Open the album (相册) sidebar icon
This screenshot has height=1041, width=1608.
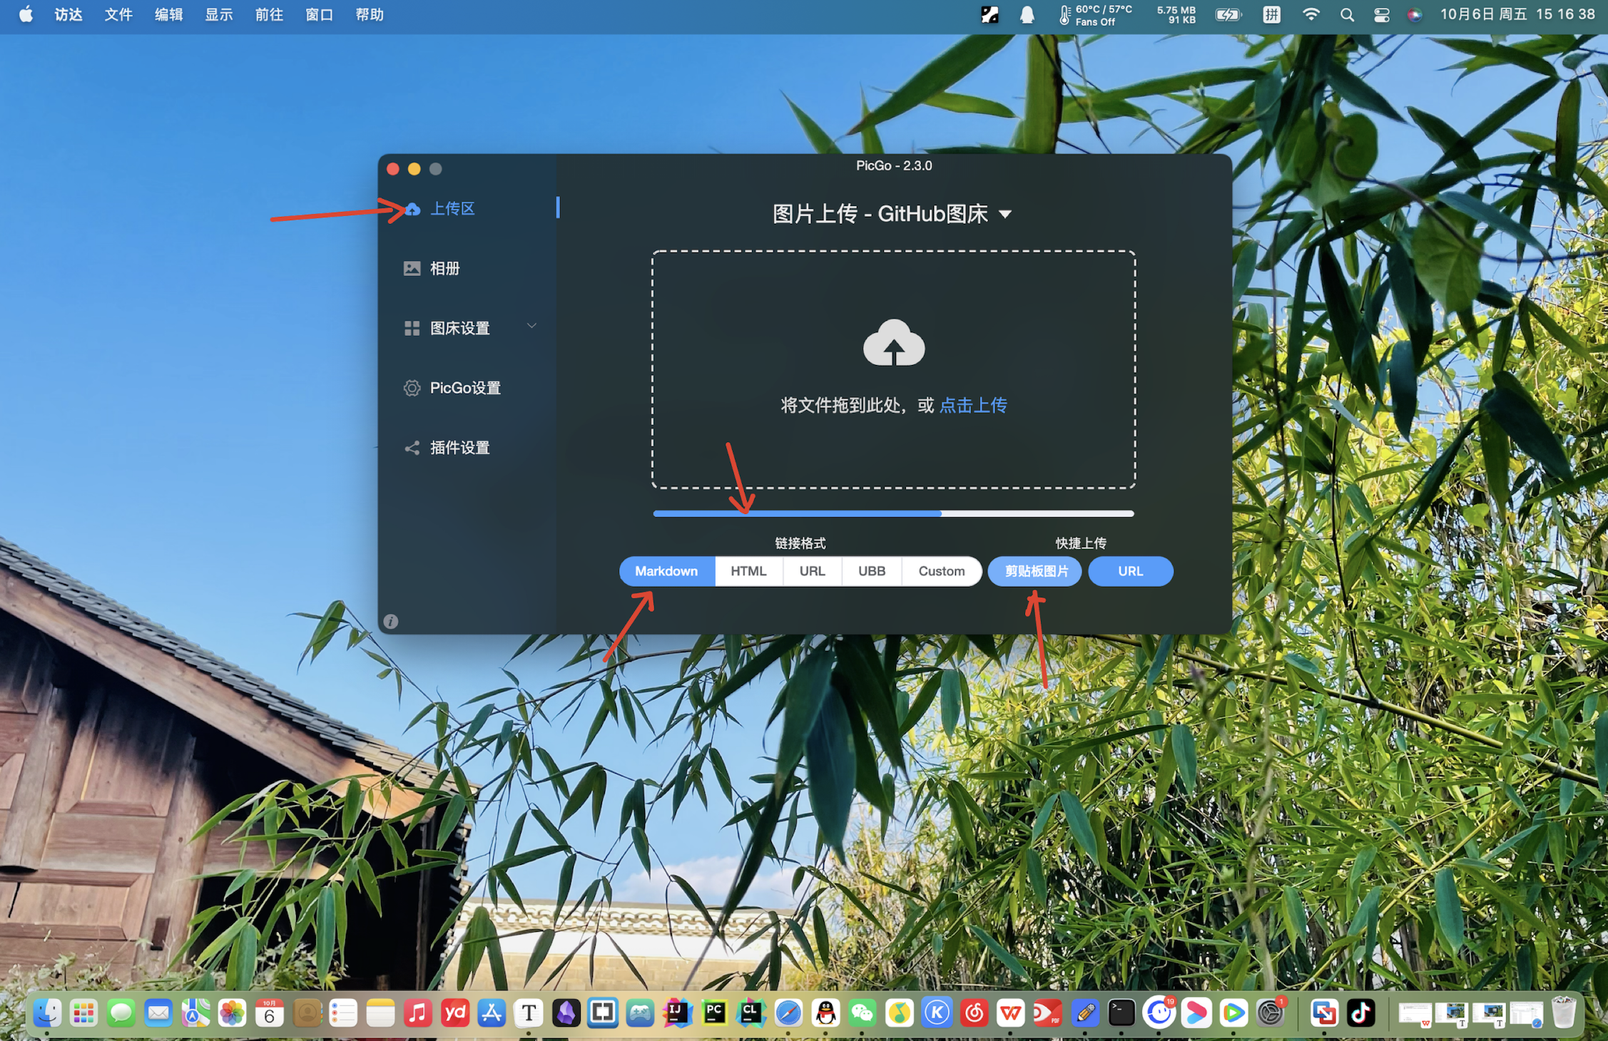(412, 269)
